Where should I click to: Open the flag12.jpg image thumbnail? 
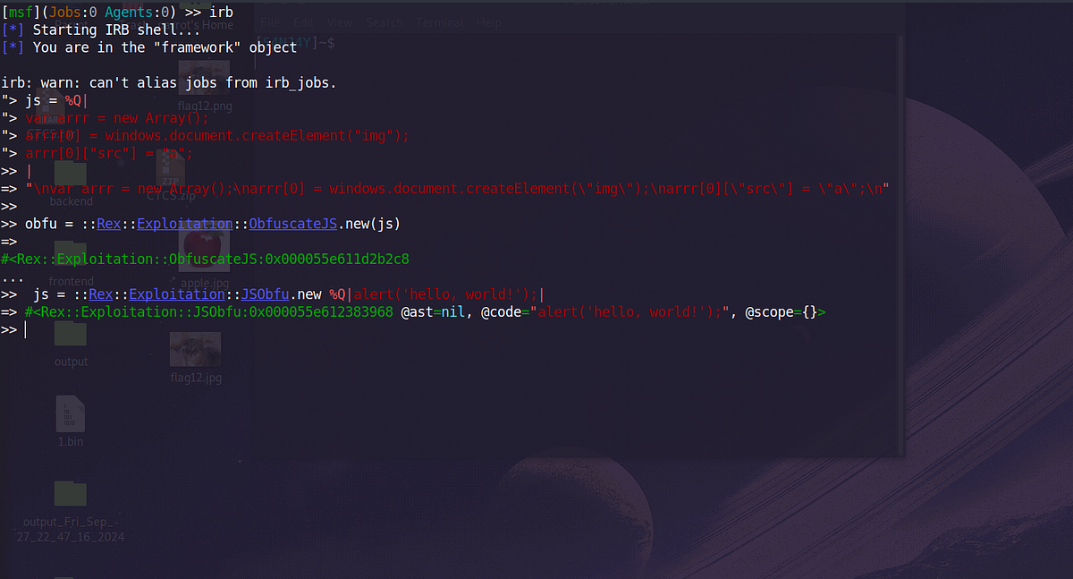(x=195, y=349)
